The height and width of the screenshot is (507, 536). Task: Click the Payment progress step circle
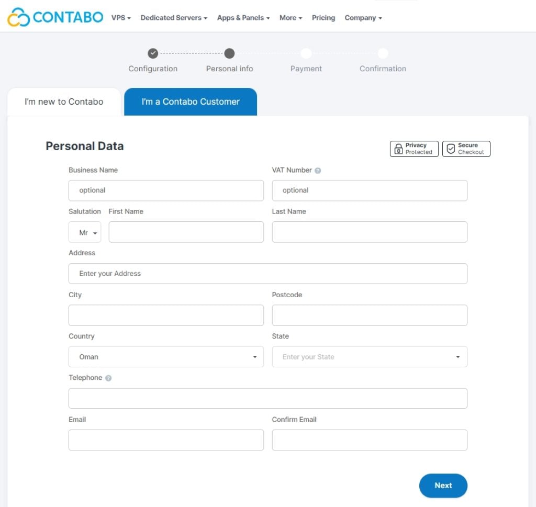tap(306, 53)
